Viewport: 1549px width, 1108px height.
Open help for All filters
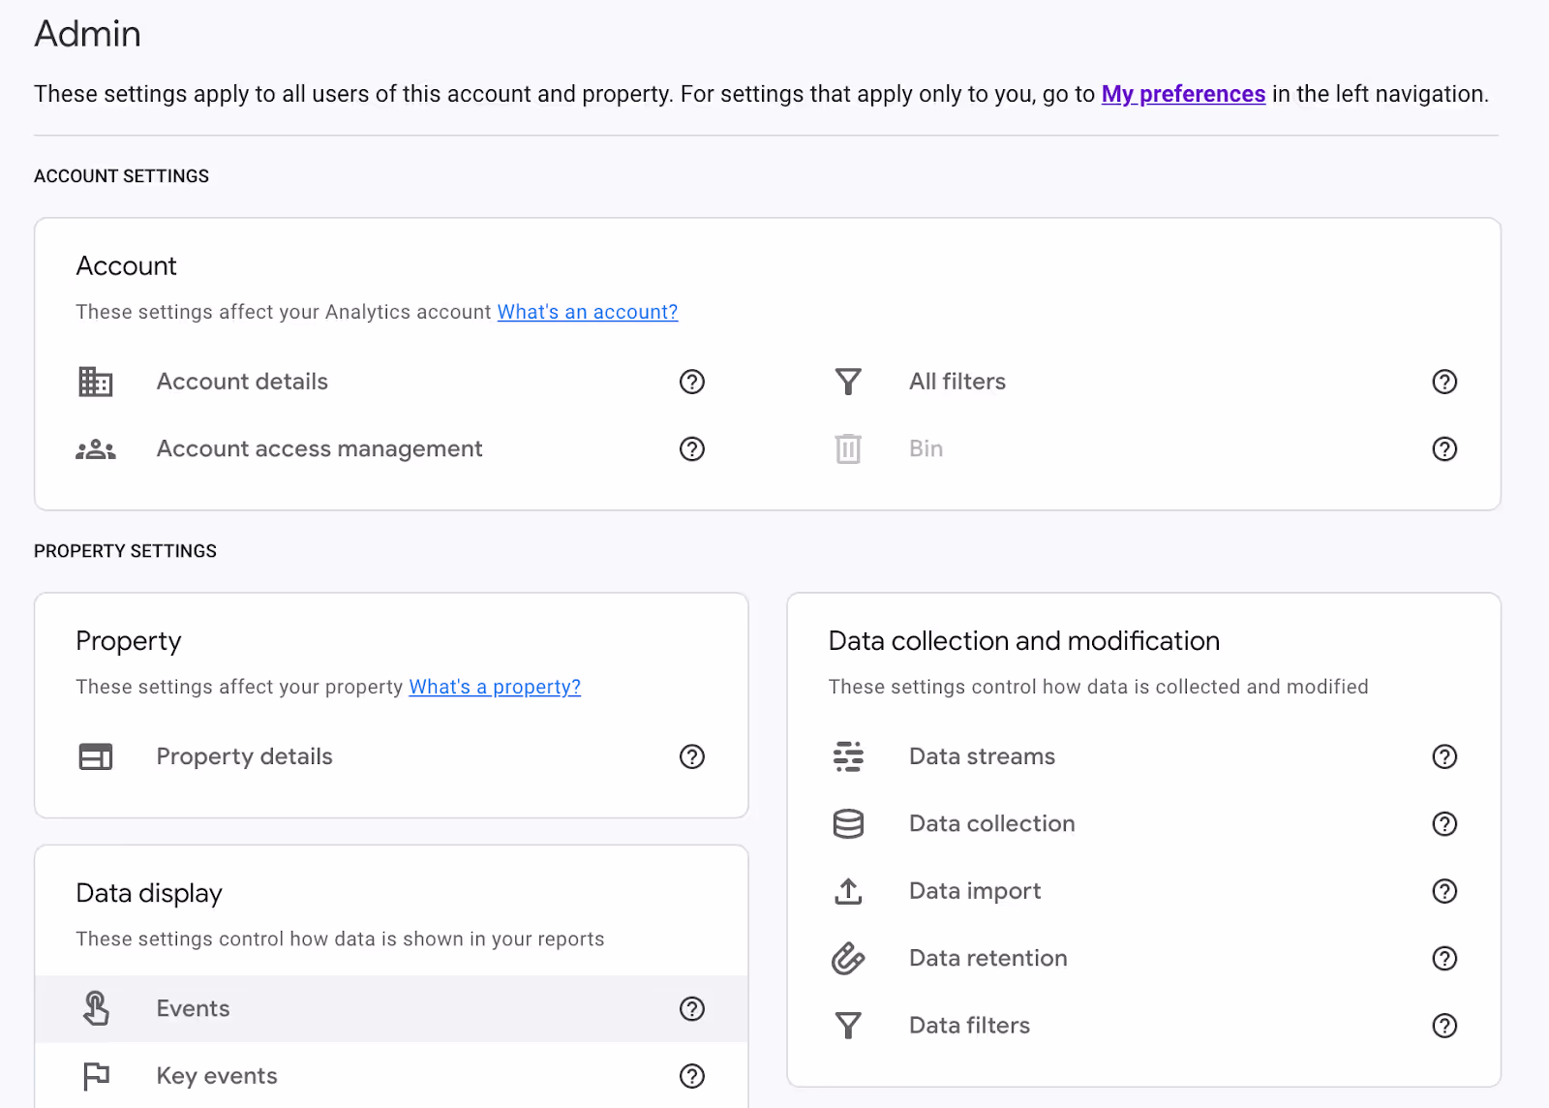tap(1444, 382)
